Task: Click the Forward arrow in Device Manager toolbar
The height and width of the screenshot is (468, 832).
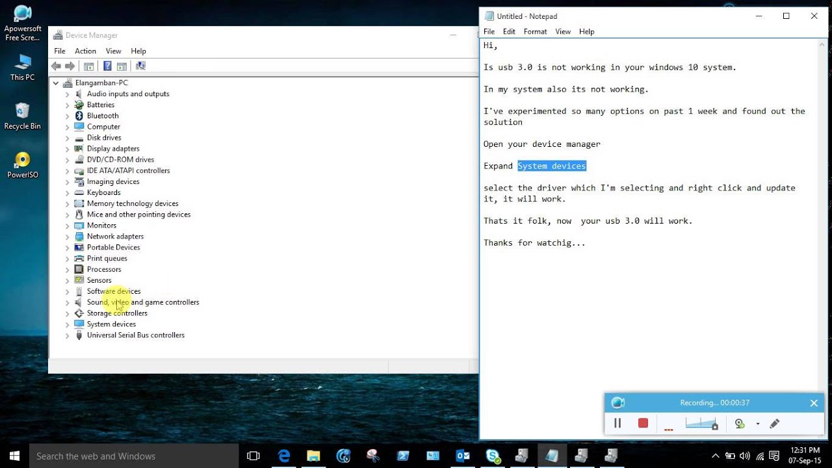Action: click(70, 66)
